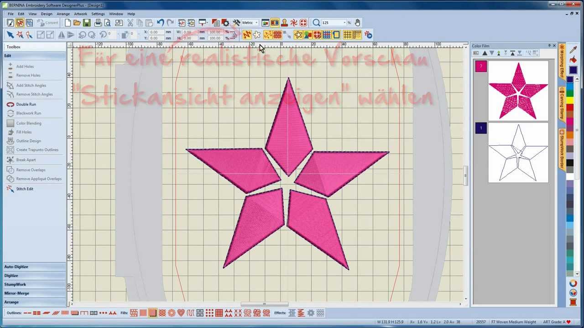Select the heart-shaped fill pattern
Viewport: 584px width, 328px height.
tap(181, 313)
